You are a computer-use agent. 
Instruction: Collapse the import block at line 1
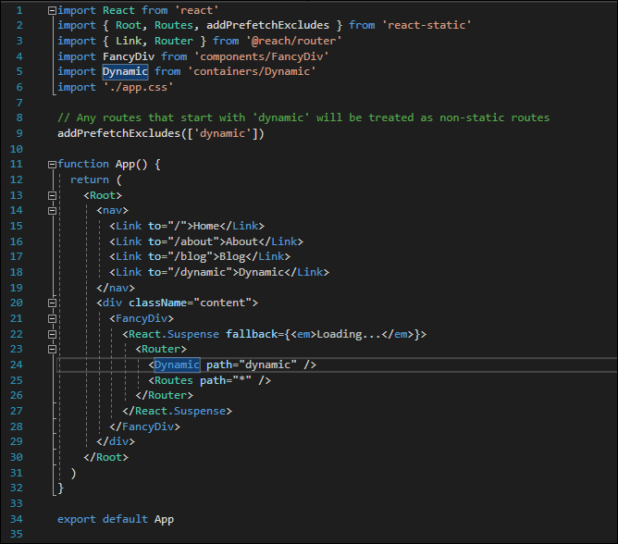(x=52, y=11)
